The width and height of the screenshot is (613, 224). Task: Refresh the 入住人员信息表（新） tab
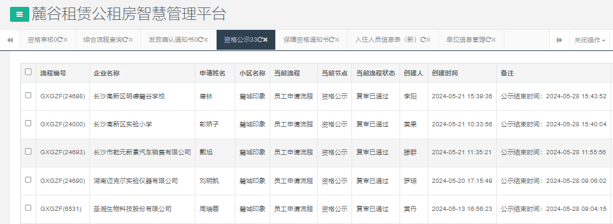[x=423, y=40]
